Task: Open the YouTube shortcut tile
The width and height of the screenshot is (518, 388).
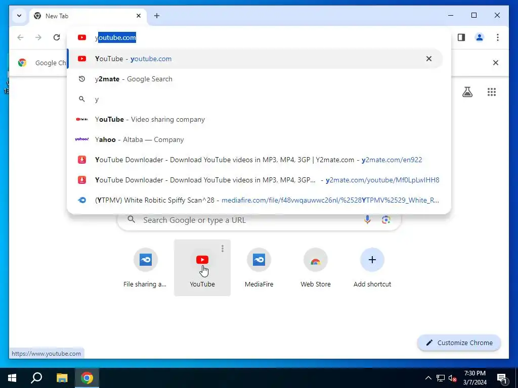Action: point(202,268)
